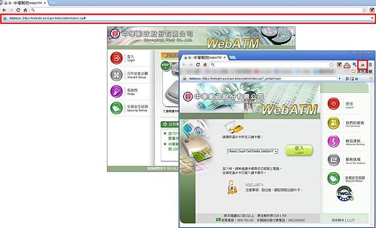Screen dimensions: 376x228
Task: Click the go arrow beside front Address field
Action: click(x=340, y=79)
